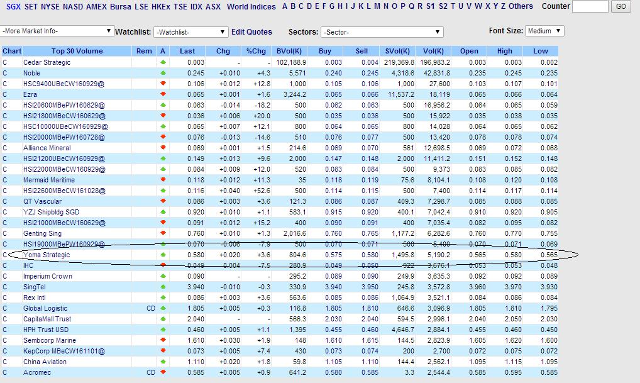640x383 pixels.
Task: Click the green up arrow in Noble row
Action: click(163, 73)
